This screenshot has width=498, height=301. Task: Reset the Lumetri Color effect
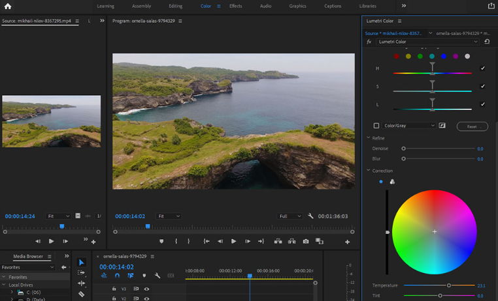pyautogui.click(x=487, y=42)
